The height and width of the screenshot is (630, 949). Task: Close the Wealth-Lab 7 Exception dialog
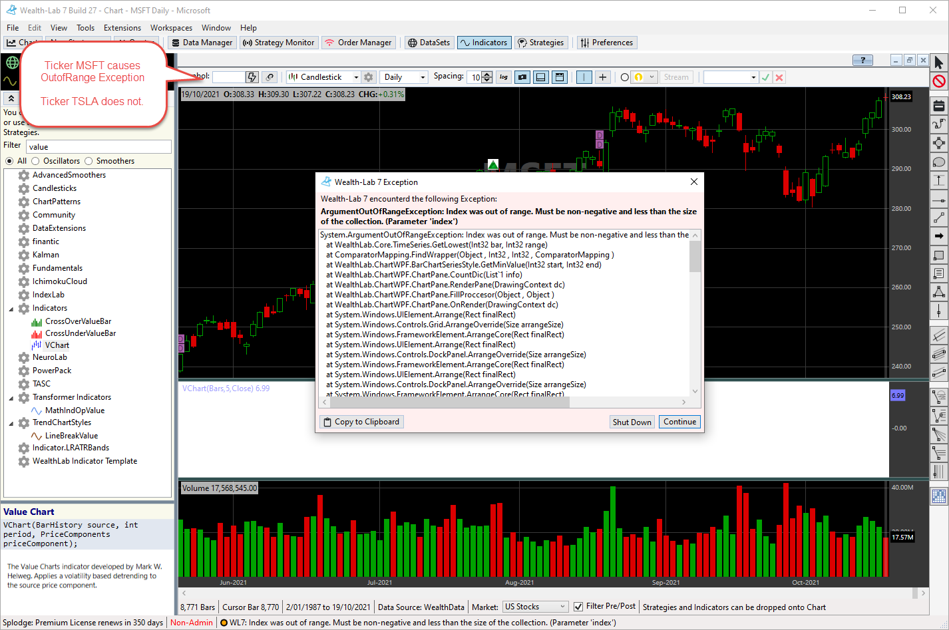pyautogui.click(x=693, y=182)
